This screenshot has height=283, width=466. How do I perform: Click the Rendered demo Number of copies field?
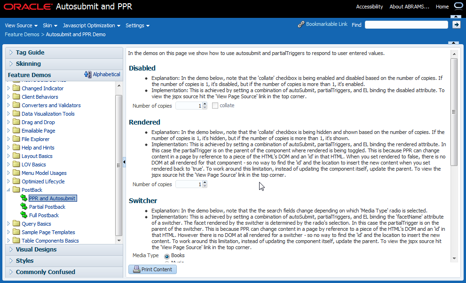[189, 184]
